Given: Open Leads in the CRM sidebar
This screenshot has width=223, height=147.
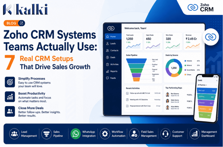Looking at the screenshot, I should point(113,44).
